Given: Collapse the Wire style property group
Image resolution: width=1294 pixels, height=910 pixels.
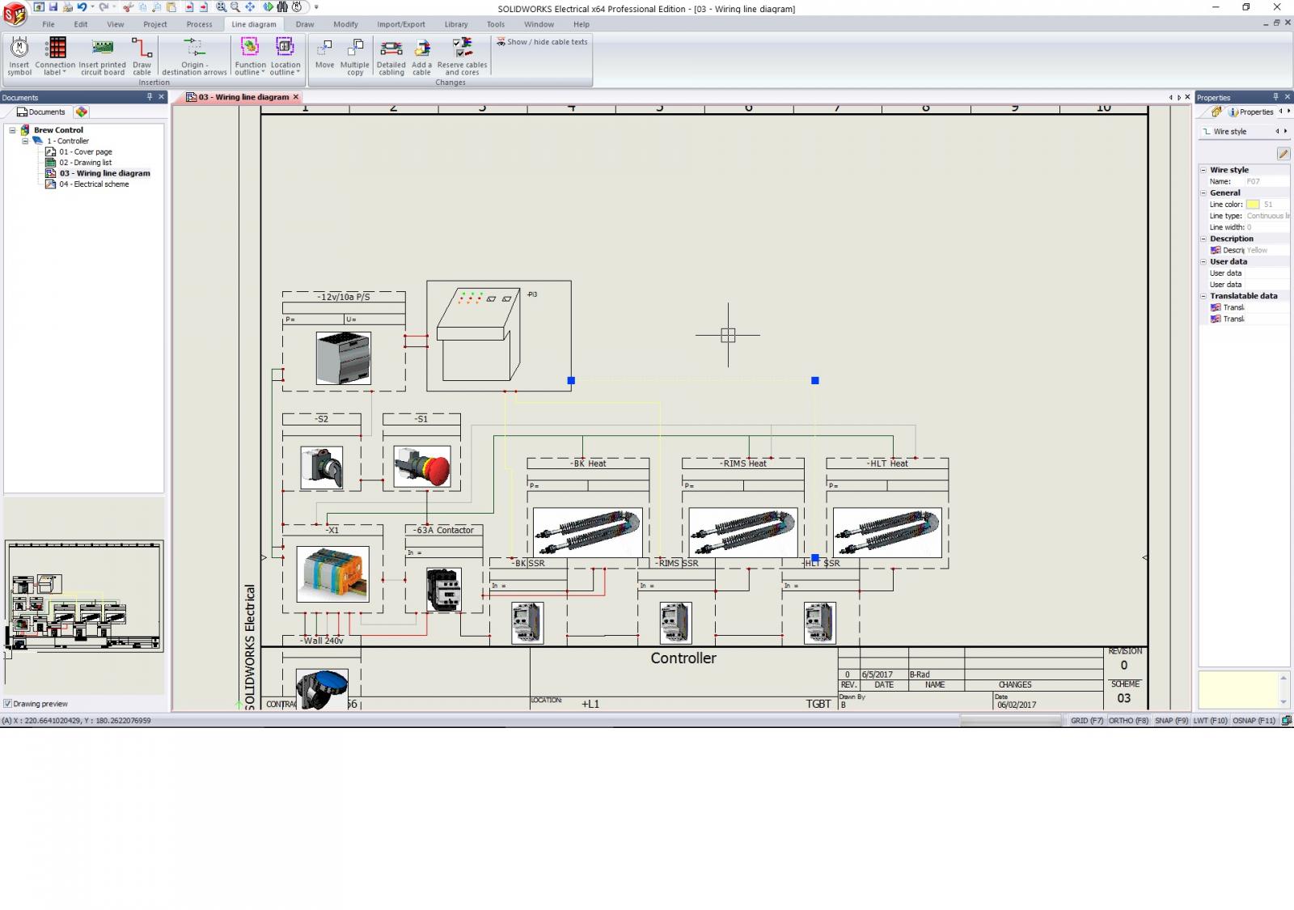Looking at the screenshot, I should (x=1203, y=170).
